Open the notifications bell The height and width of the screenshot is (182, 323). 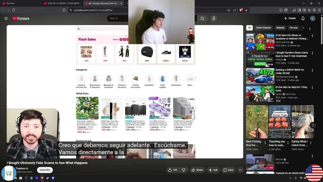[x=303, y=18]
